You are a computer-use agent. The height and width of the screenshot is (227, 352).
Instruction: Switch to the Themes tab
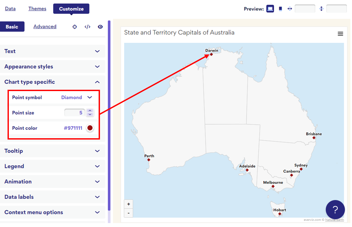pos(37,9)
